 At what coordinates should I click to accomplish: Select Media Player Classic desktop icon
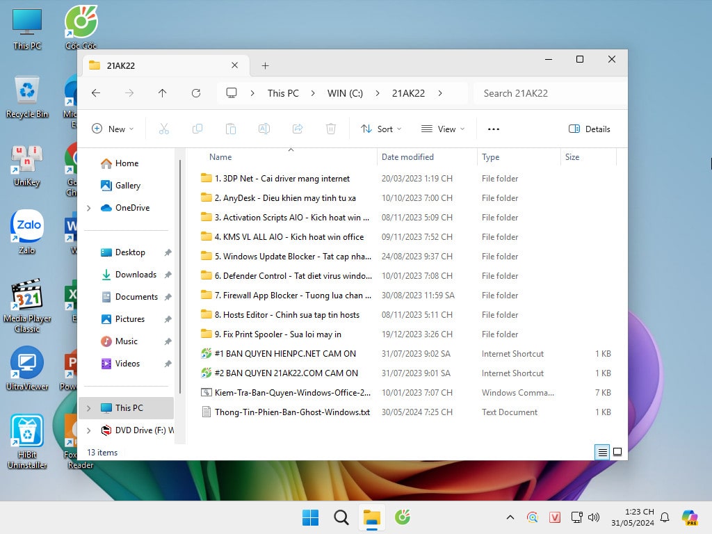click(x=27, y=306)
